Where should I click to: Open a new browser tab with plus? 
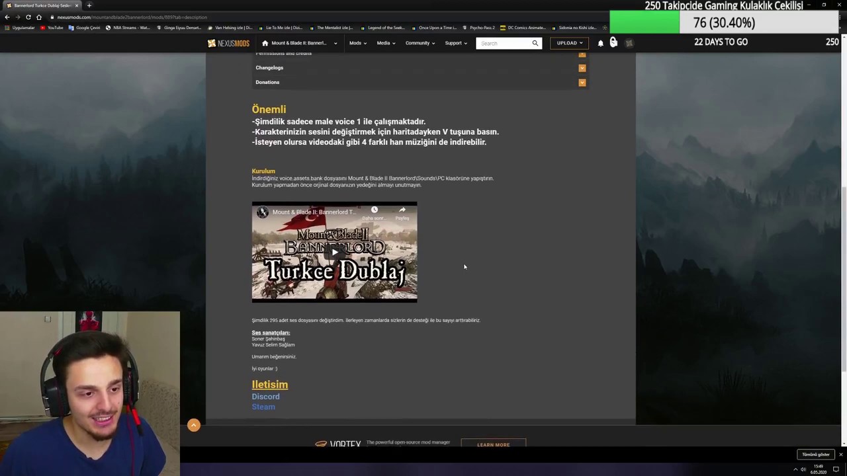point(89,5)
